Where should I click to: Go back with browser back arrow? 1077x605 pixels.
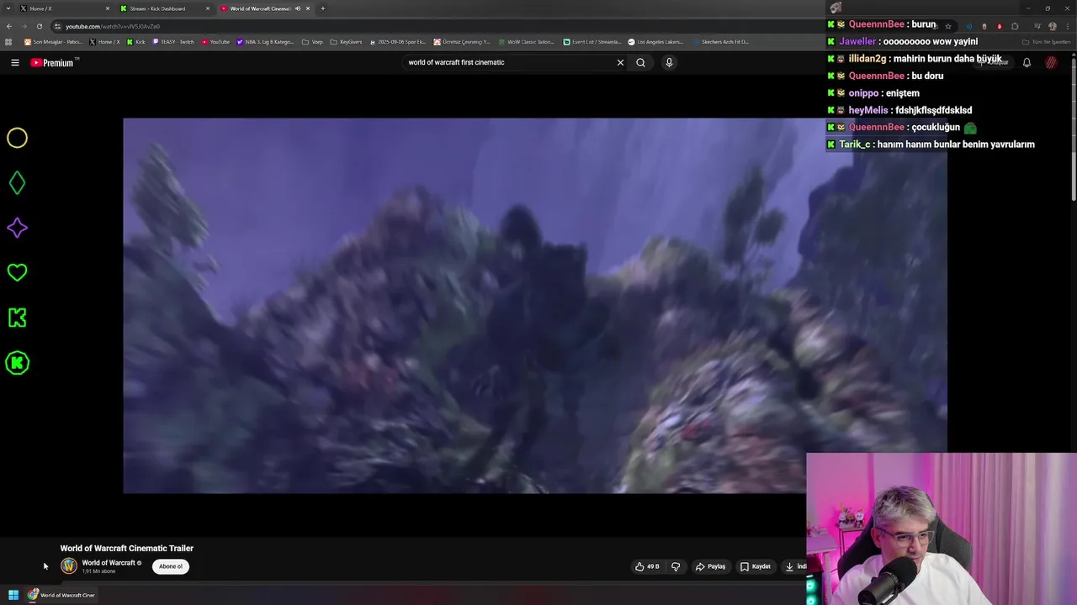point(9,26)
